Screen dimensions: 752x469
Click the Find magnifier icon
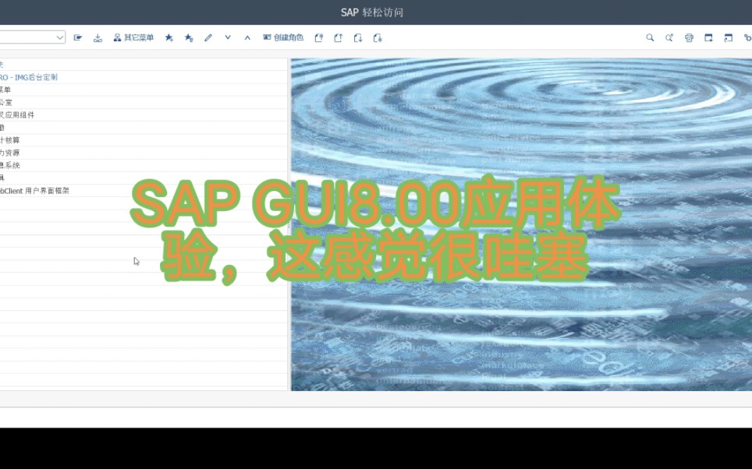[650, 37]
